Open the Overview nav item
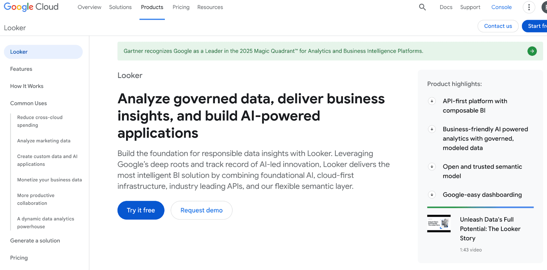The image size is (547, 270). 89,7
